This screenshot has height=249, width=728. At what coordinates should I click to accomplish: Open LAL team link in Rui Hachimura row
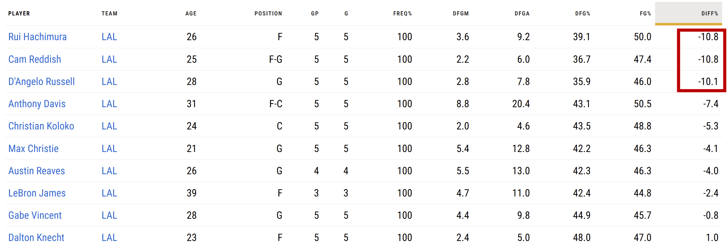109,37
